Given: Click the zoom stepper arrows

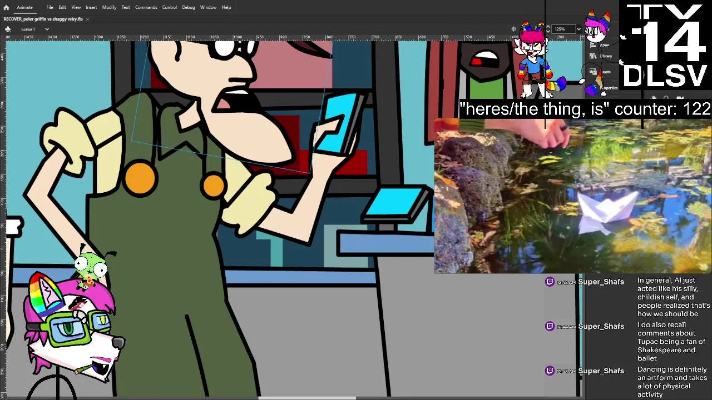Looking at the screenshot, I should coord(548,29).
